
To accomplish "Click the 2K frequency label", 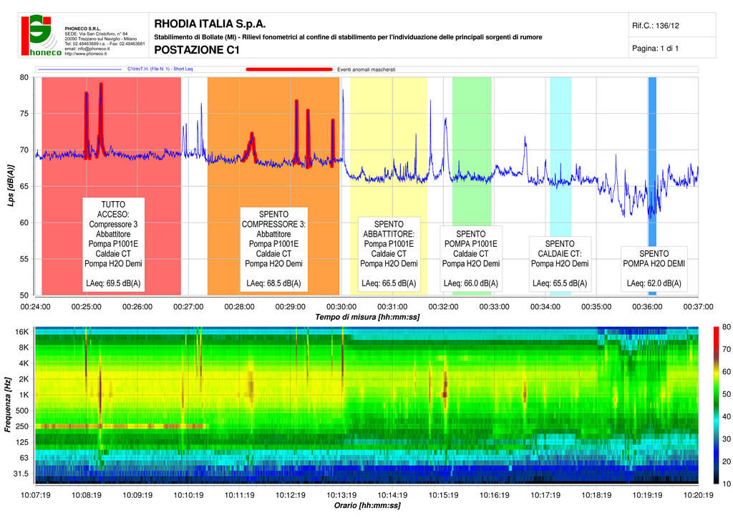I will coord(24,378).
